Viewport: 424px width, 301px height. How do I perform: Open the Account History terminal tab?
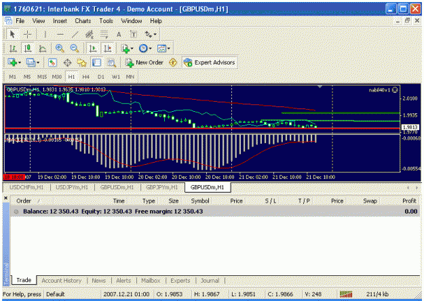point(61,281)
